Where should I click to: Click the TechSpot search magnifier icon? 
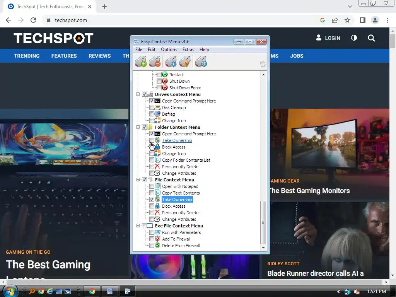click(x=371, y=38)
